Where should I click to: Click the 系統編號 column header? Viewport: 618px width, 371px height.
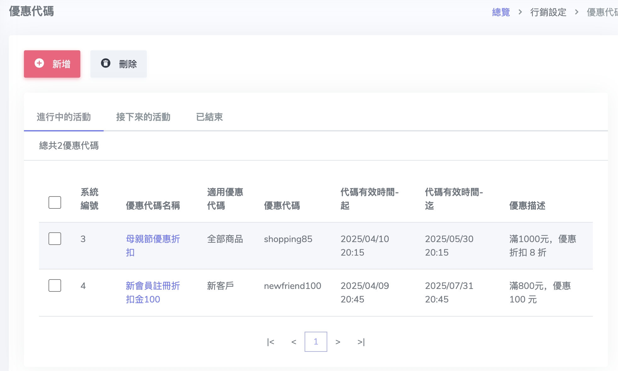[89, 199]
